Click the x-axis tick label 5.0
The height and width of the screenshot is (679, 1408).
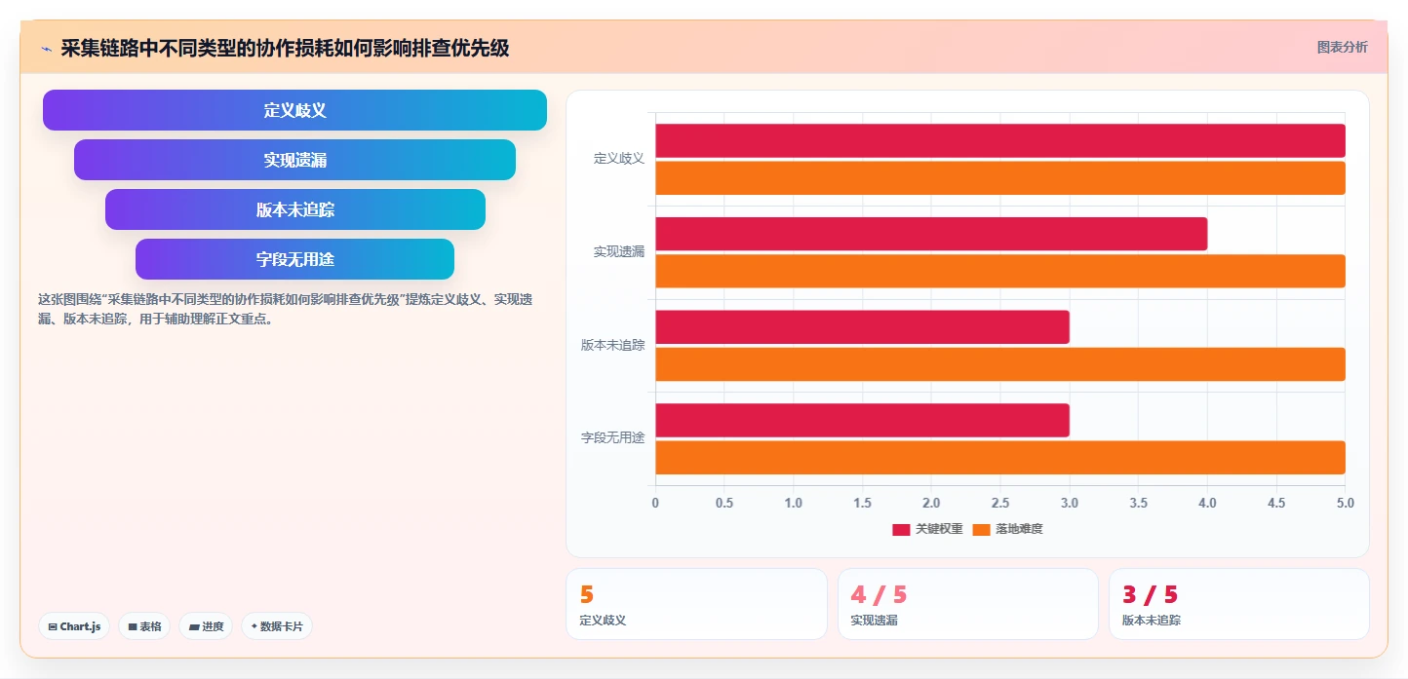(x=1346, y=504)
